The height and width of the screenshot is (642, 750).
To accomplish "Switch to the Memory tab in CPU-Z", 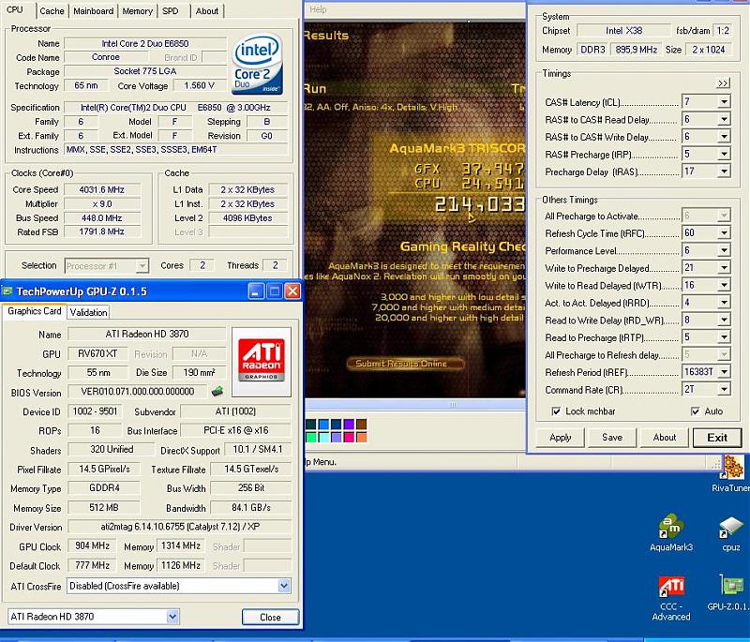I will coord(137,11).
